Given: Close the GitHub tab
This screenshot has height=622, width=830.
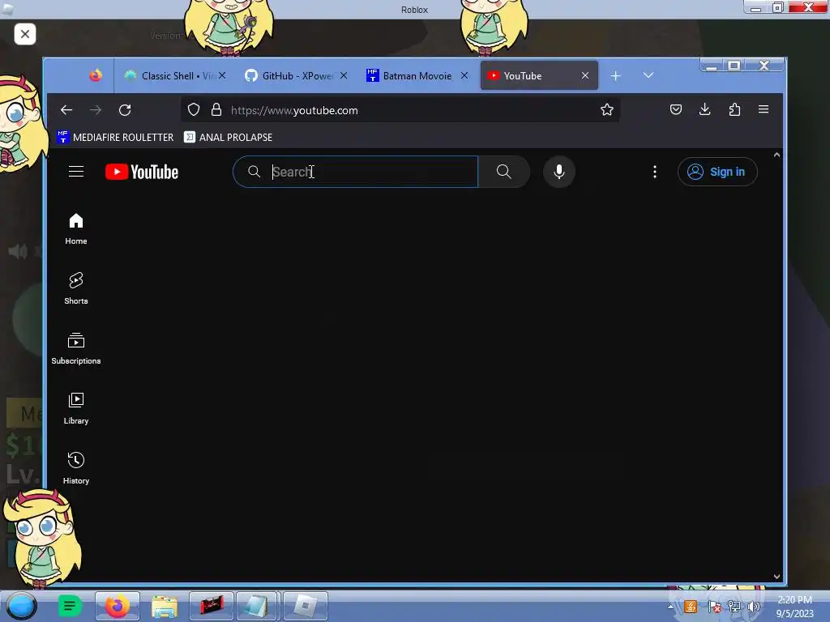Looking at the screenshot, I should [344, 75].
